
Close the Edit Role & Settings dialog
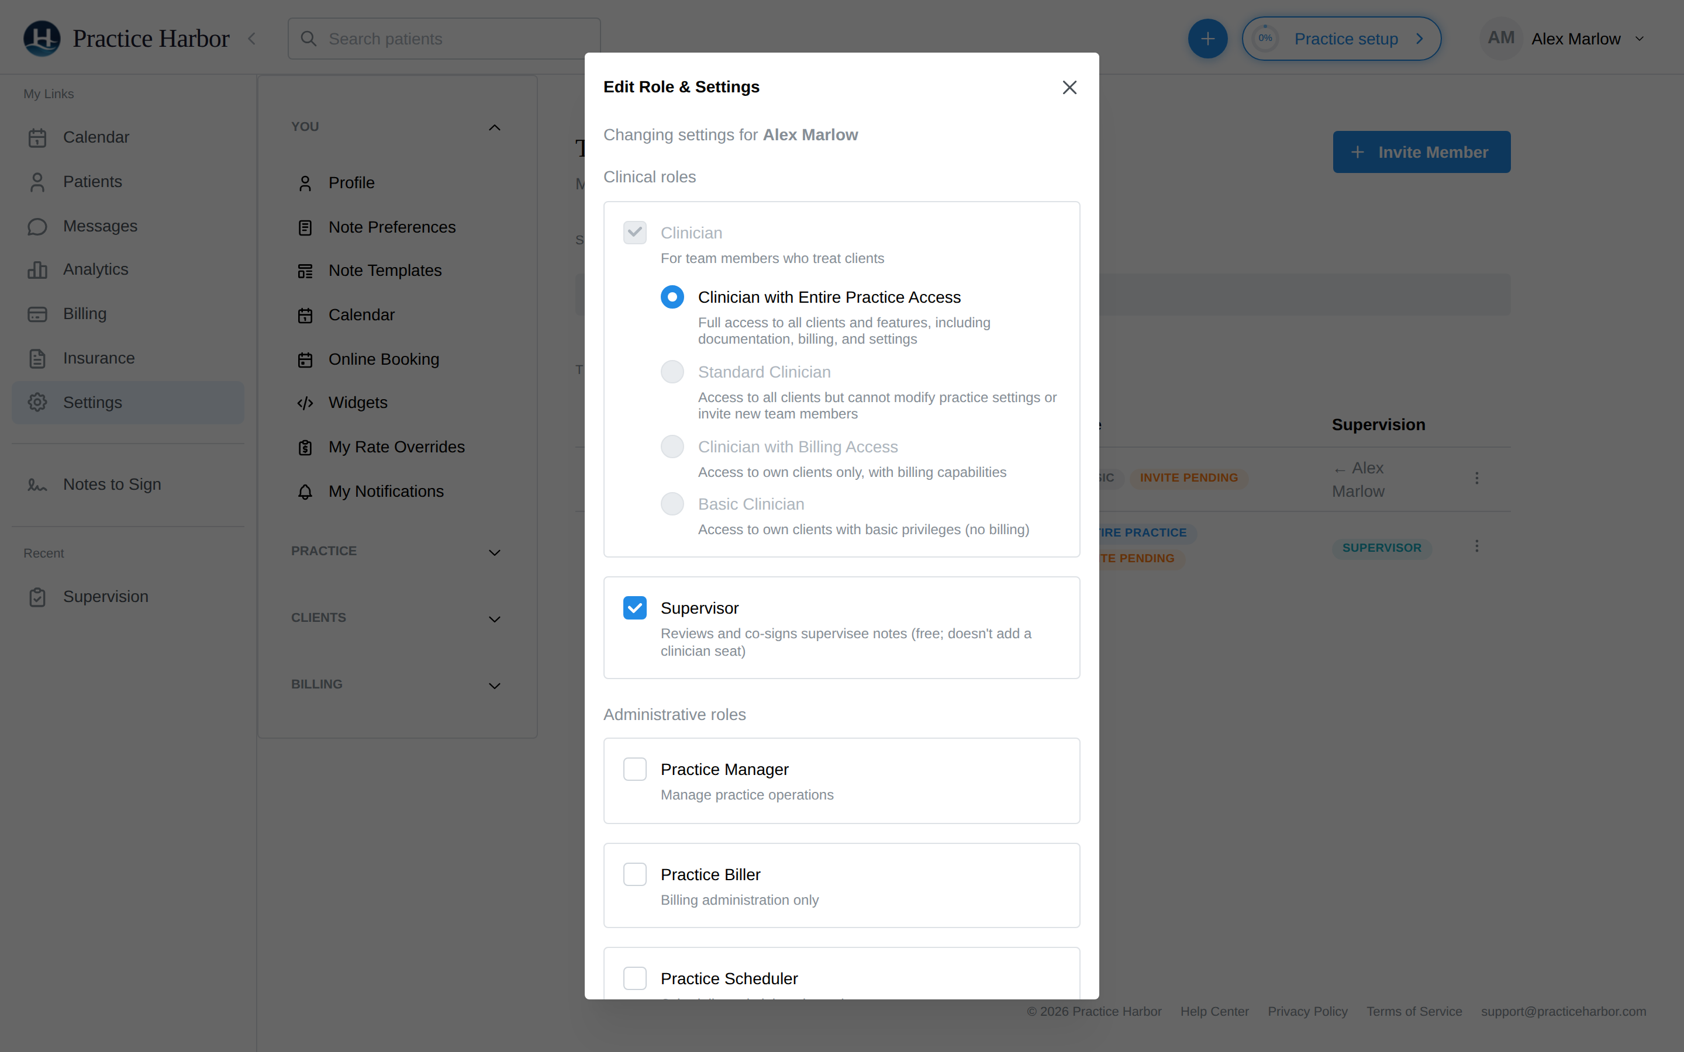[x=1069, y=87]
